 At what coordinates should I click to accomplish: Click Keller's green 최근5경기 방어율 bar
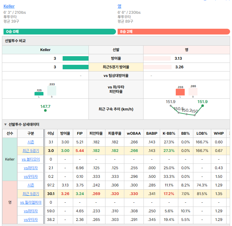[76, 67]
